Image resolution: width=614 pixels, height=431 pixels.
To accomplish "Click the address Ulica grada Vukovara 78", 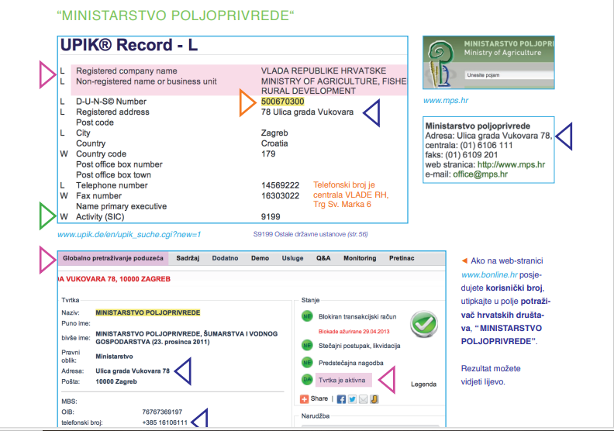I will pyautogui.click(x=133, y=371).
